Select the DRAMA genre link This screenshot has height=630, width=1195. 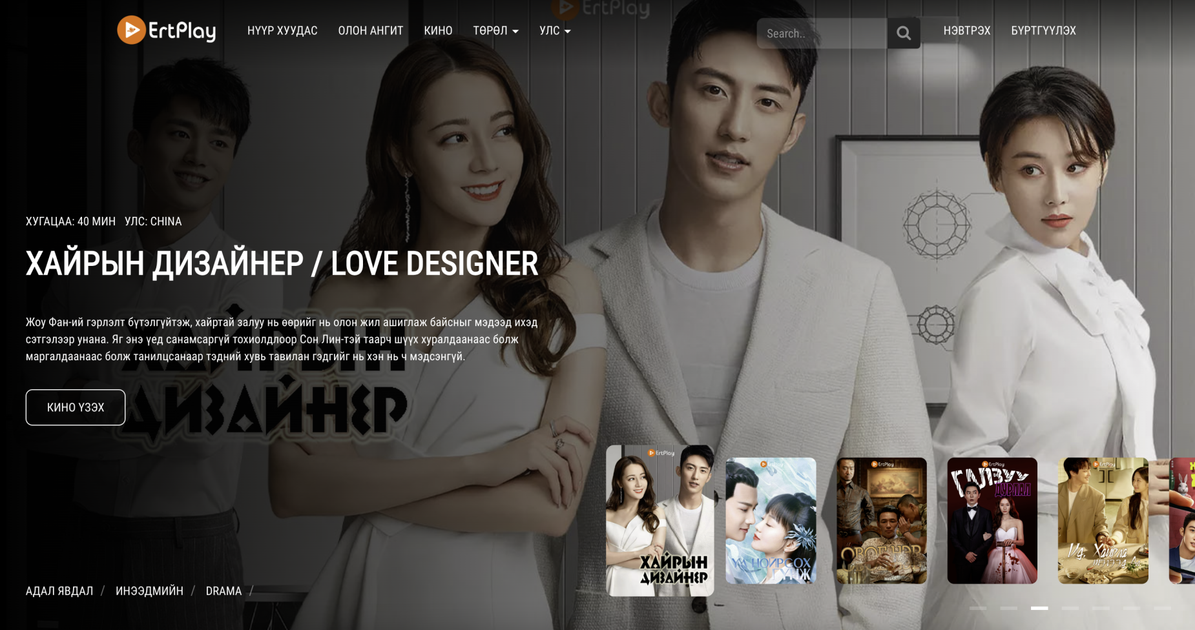coord(223,591)
